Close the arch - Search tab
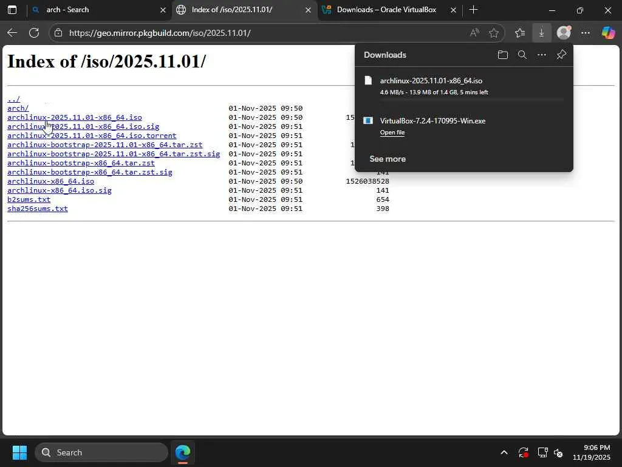This screenshot has width=622, height=467. 163,10
